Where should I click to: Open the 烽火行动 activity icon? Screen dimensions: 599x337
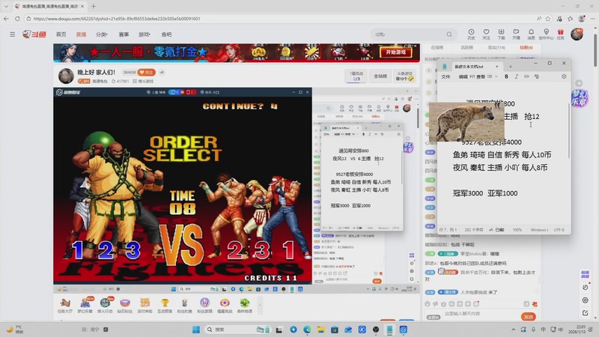tap(105, 306)
